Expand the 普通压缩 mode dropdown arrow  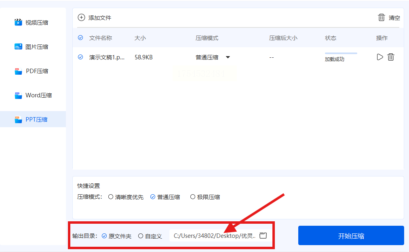pyautogui.click(x=228, y=57)
